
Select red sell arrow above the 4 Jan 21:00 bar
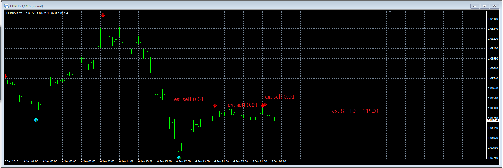[215, 105]
